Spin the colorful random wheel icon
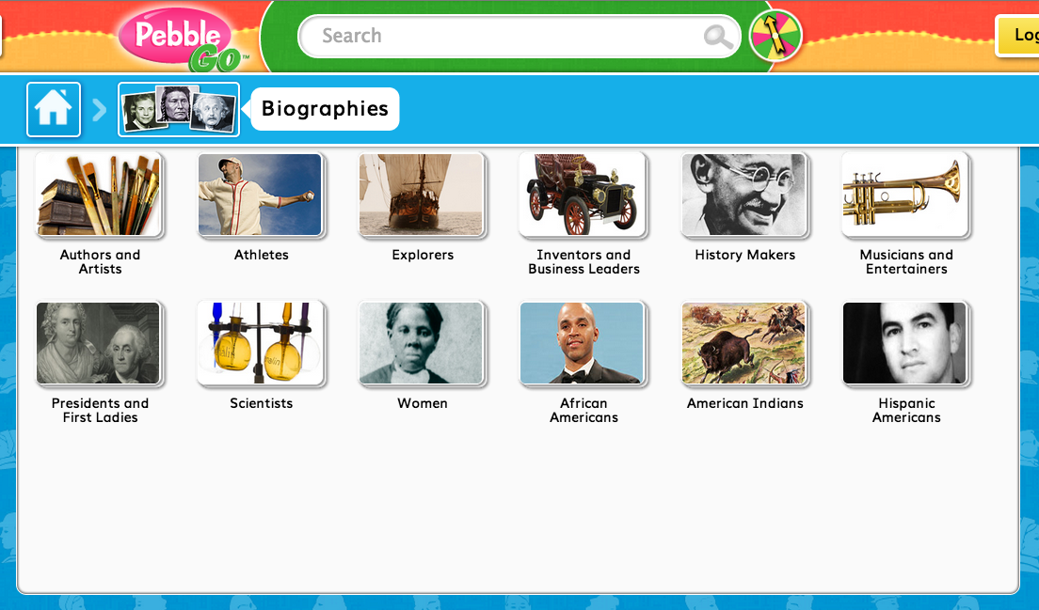The height and width of the screenshot is (610, 1039). (775, 36)
